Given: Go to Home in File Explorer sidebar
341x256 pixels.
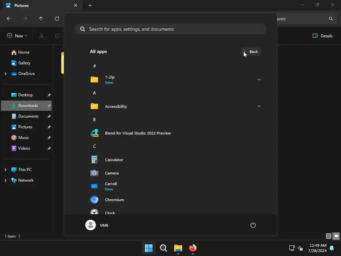Looking at the screenshot, I should [x=24, y=52].
